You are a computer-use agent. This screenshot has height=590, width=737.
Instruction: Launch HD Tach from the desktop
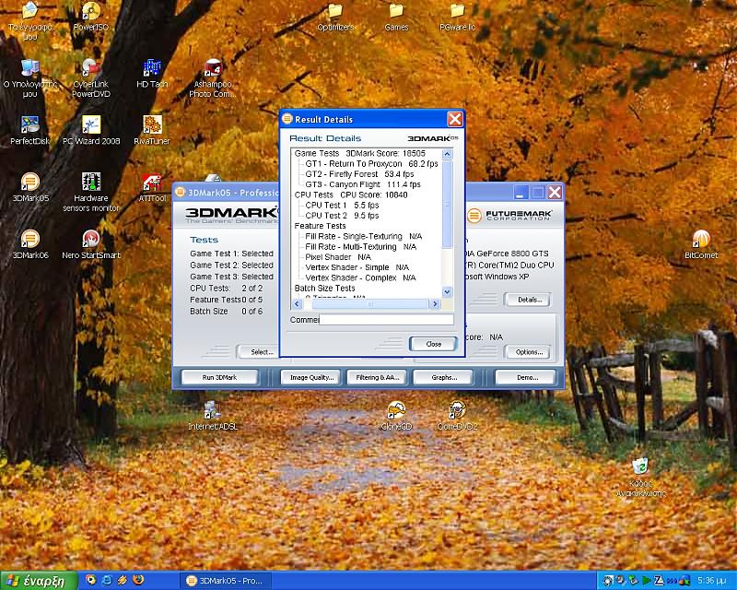coord(152,74)
